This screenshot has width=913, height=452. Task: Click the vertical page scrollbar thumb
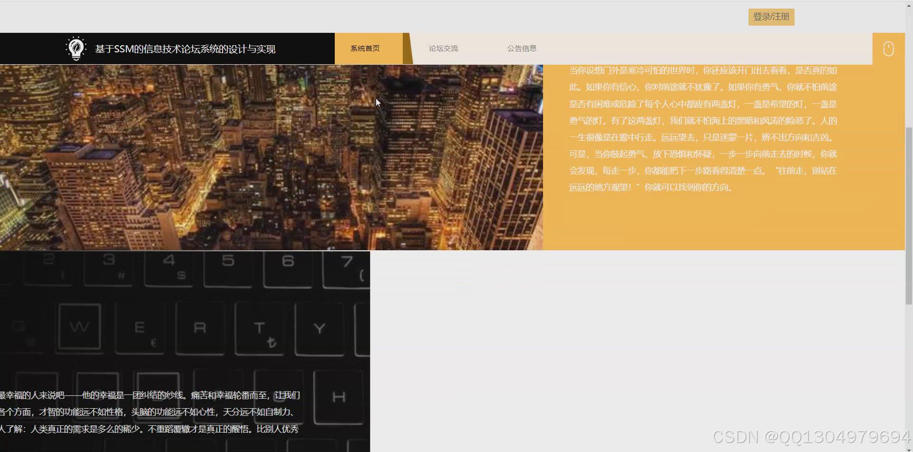tap(909, 216)
